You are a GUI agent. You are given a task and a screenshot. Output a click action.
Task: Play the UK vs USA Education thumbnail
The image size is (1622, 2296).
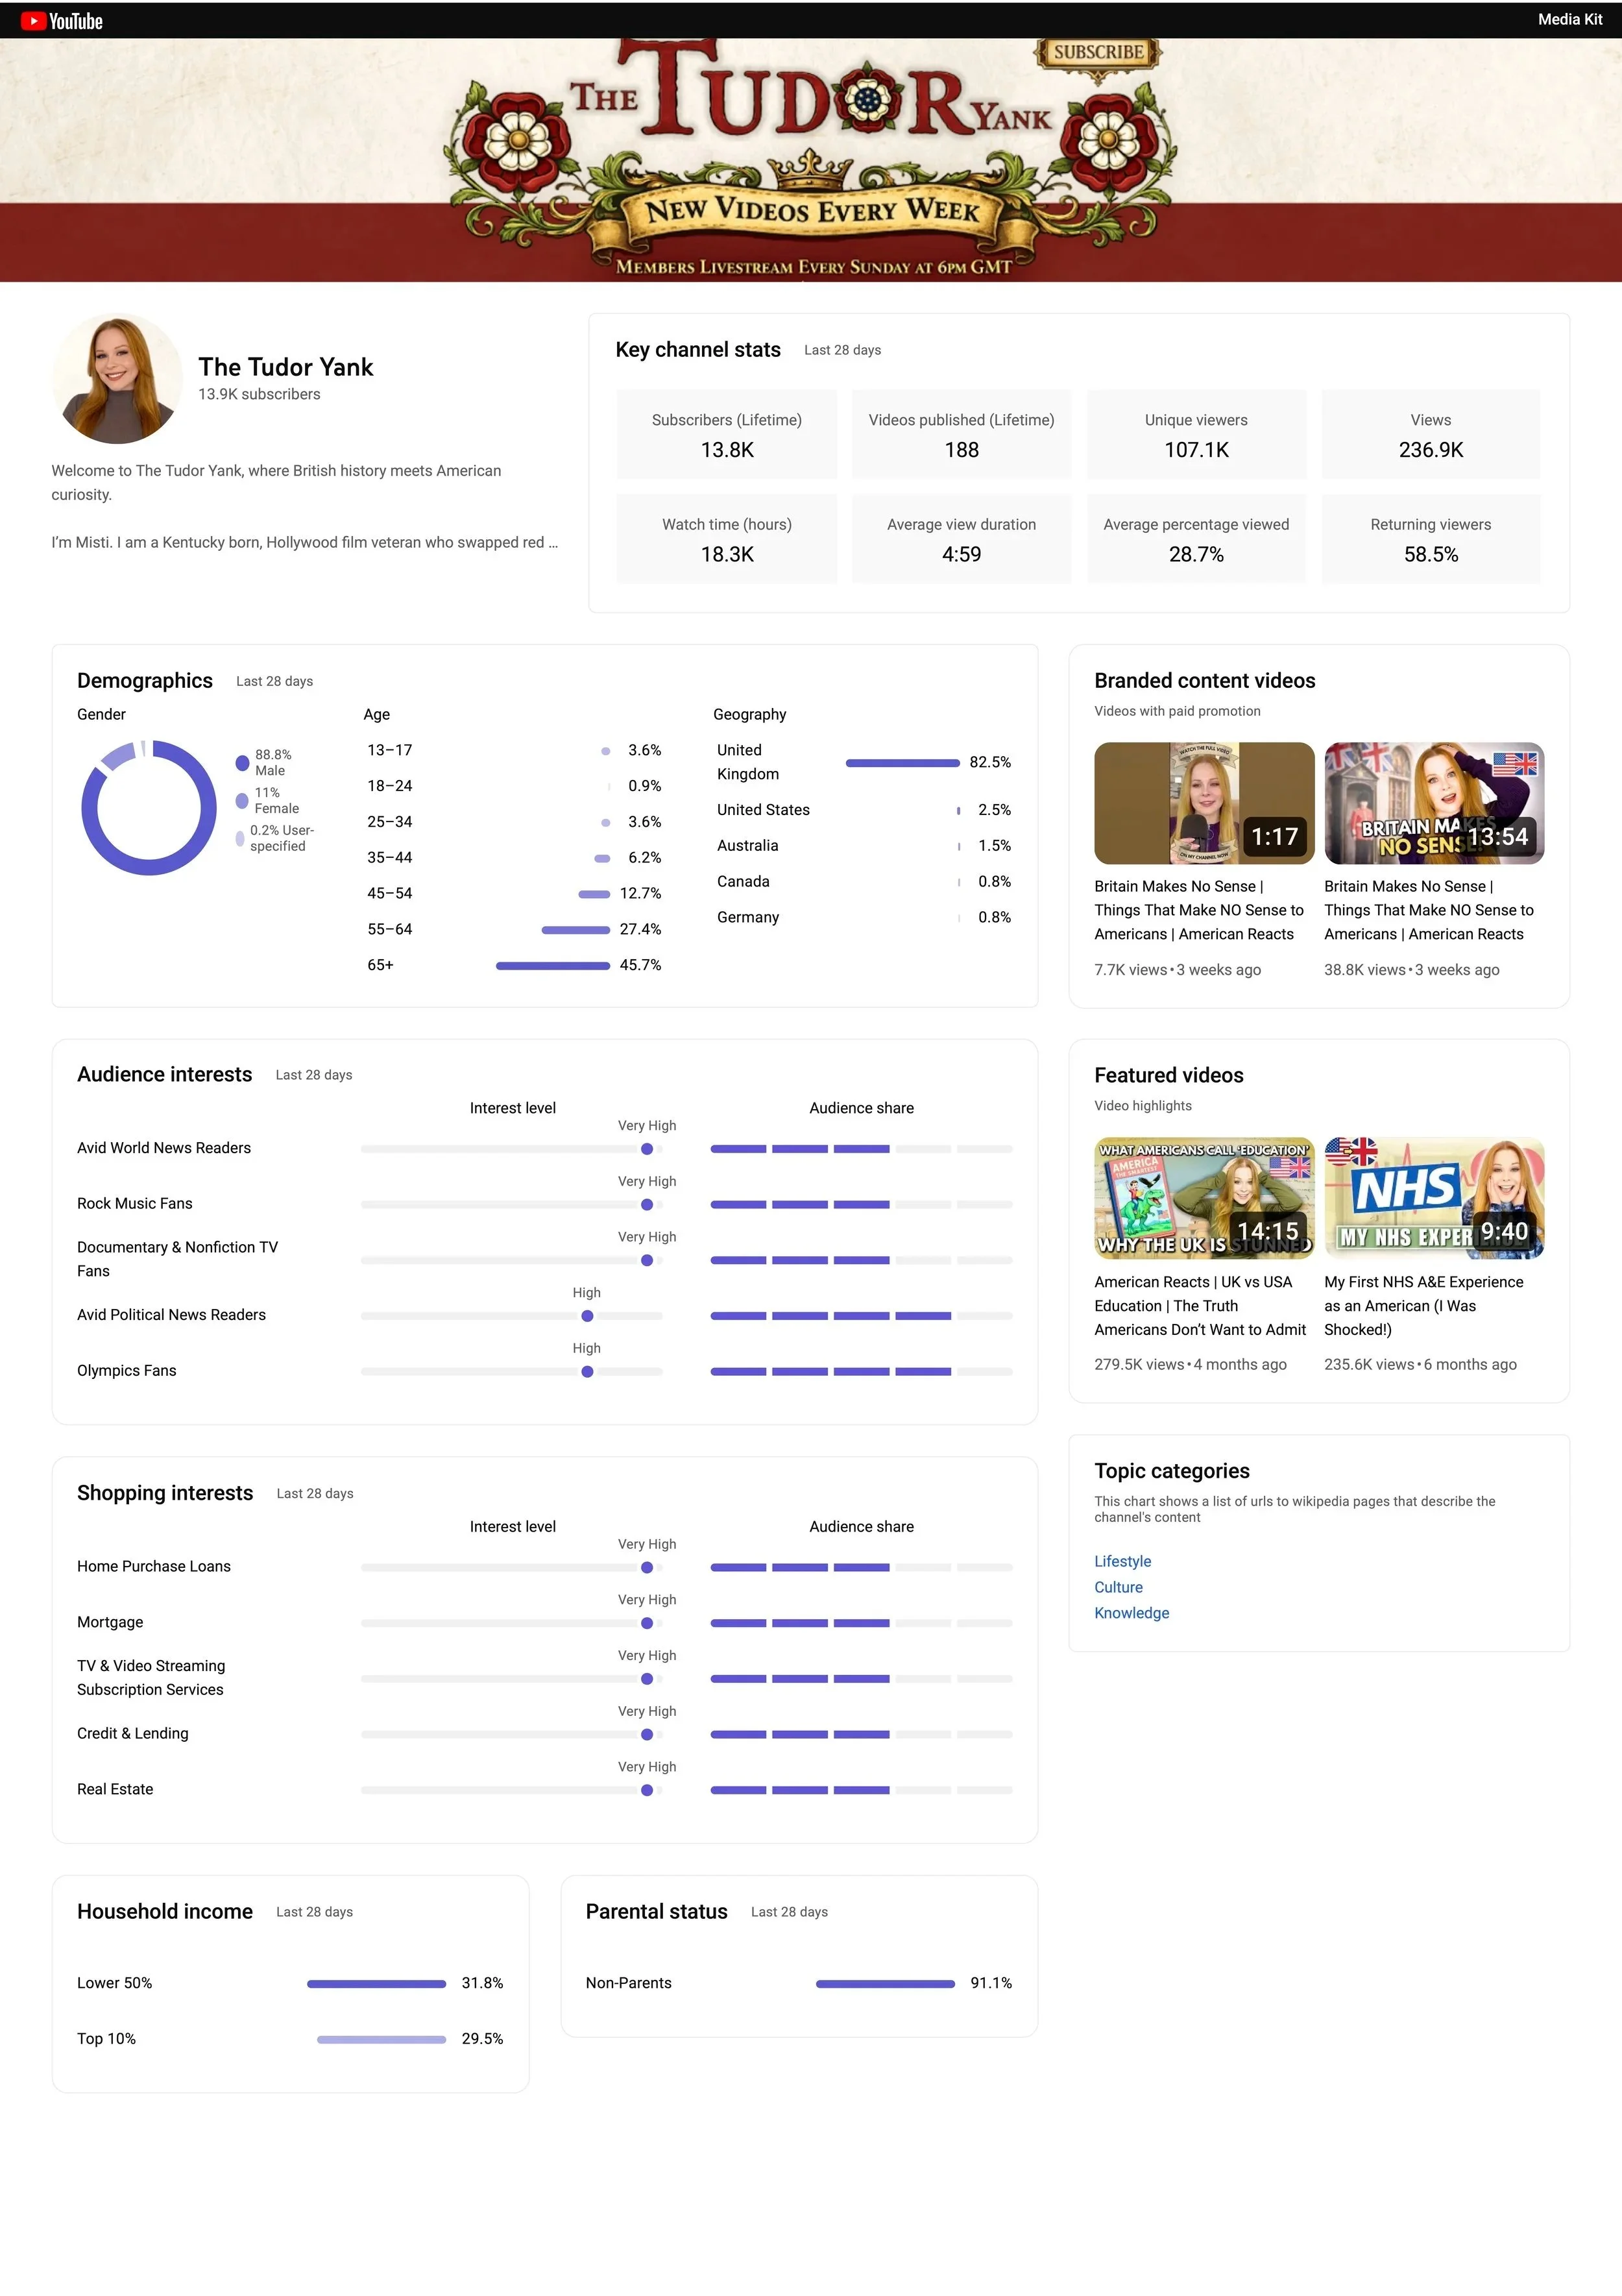tap(1204, 1198)
